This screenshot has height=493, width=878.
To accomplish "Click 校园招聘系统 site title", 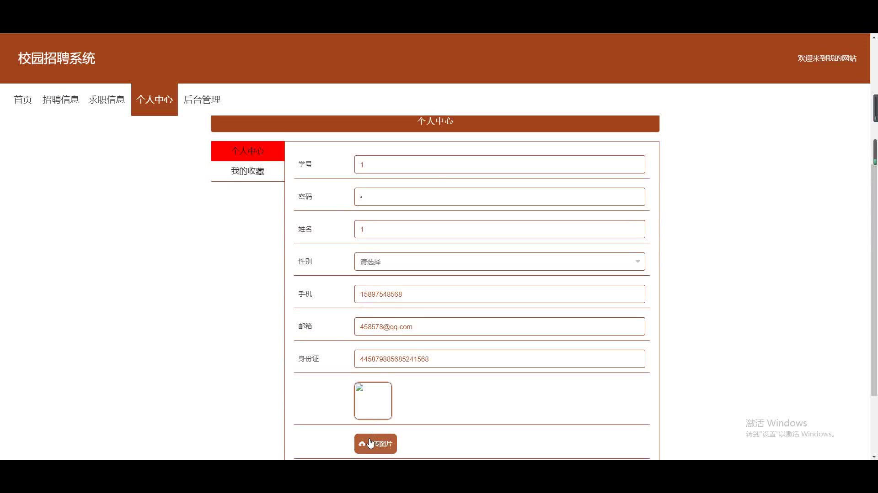I will tap(57, 58).
